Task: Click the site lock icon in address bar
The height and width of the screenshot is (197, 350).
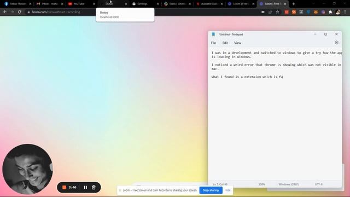Action: pyautogui.click(x=28, y=12)
